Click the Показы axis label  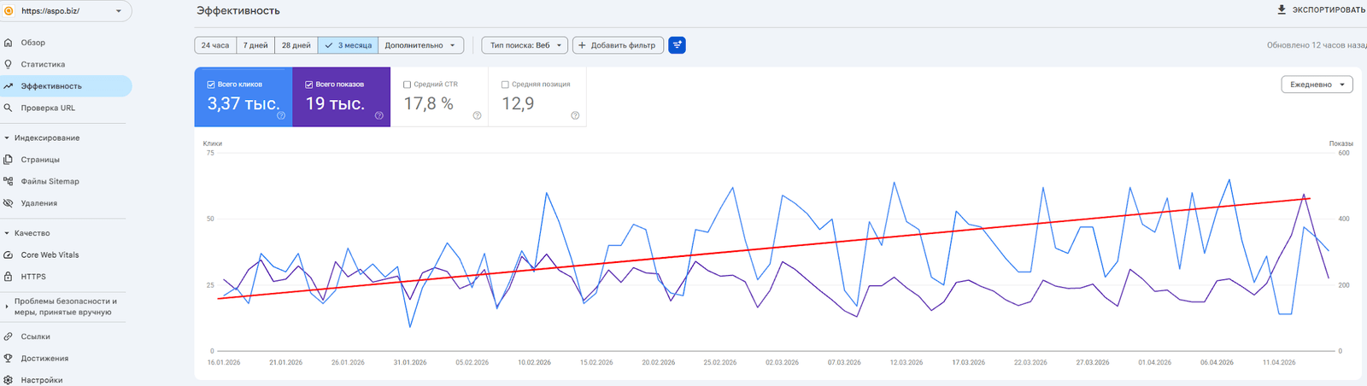click(1341, 143)
